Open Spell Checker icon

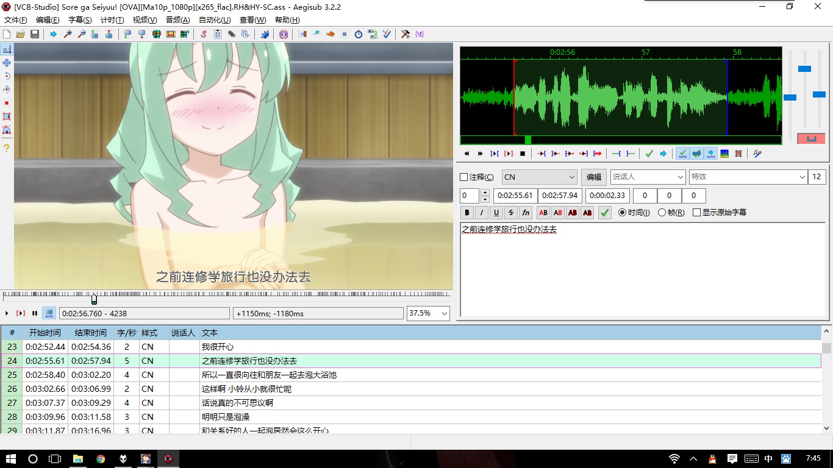click(387, 34)
